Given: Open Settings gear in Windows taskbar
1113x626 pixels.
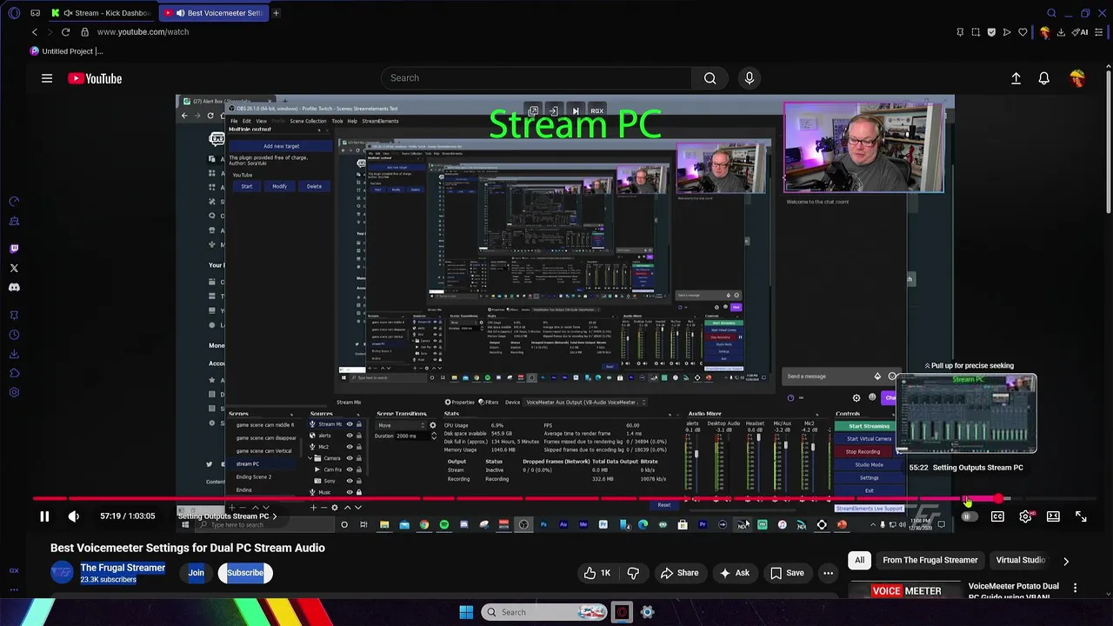Looking at the screenshot, I should pos(647,612).
